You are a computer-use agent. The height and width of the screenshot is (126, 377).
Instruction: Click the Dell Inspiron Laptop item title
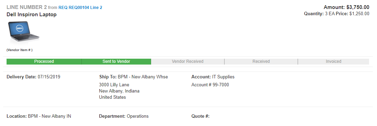point(31,14)
